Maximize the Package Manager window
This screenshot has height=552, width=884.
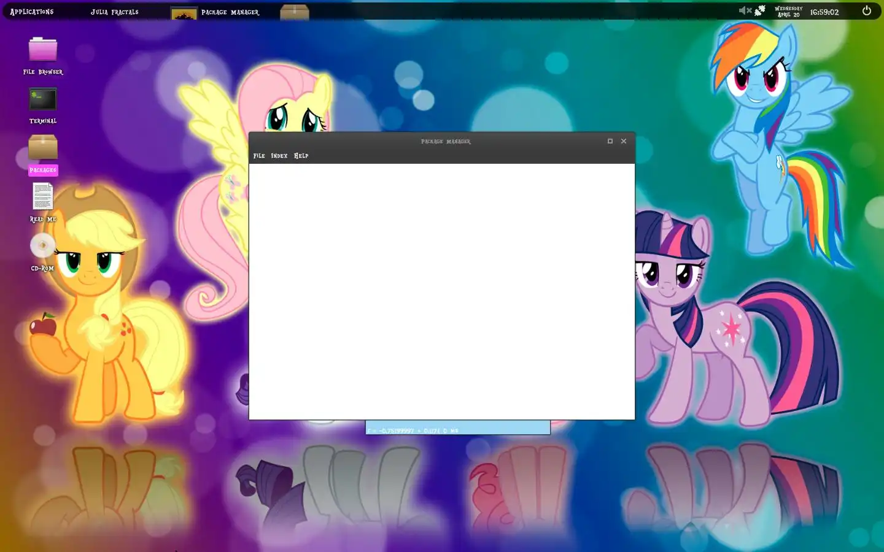[x=610, y=141]
